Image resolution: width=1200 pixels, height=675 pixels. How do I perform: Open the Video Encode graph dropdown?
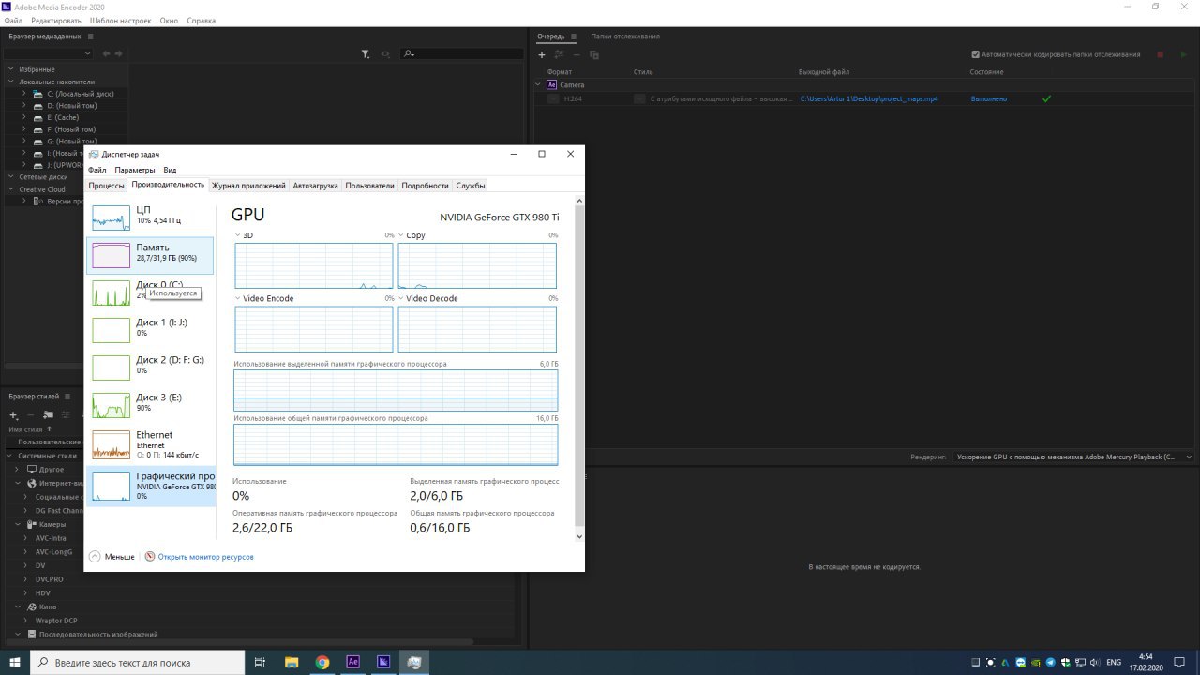coord(237,298)
